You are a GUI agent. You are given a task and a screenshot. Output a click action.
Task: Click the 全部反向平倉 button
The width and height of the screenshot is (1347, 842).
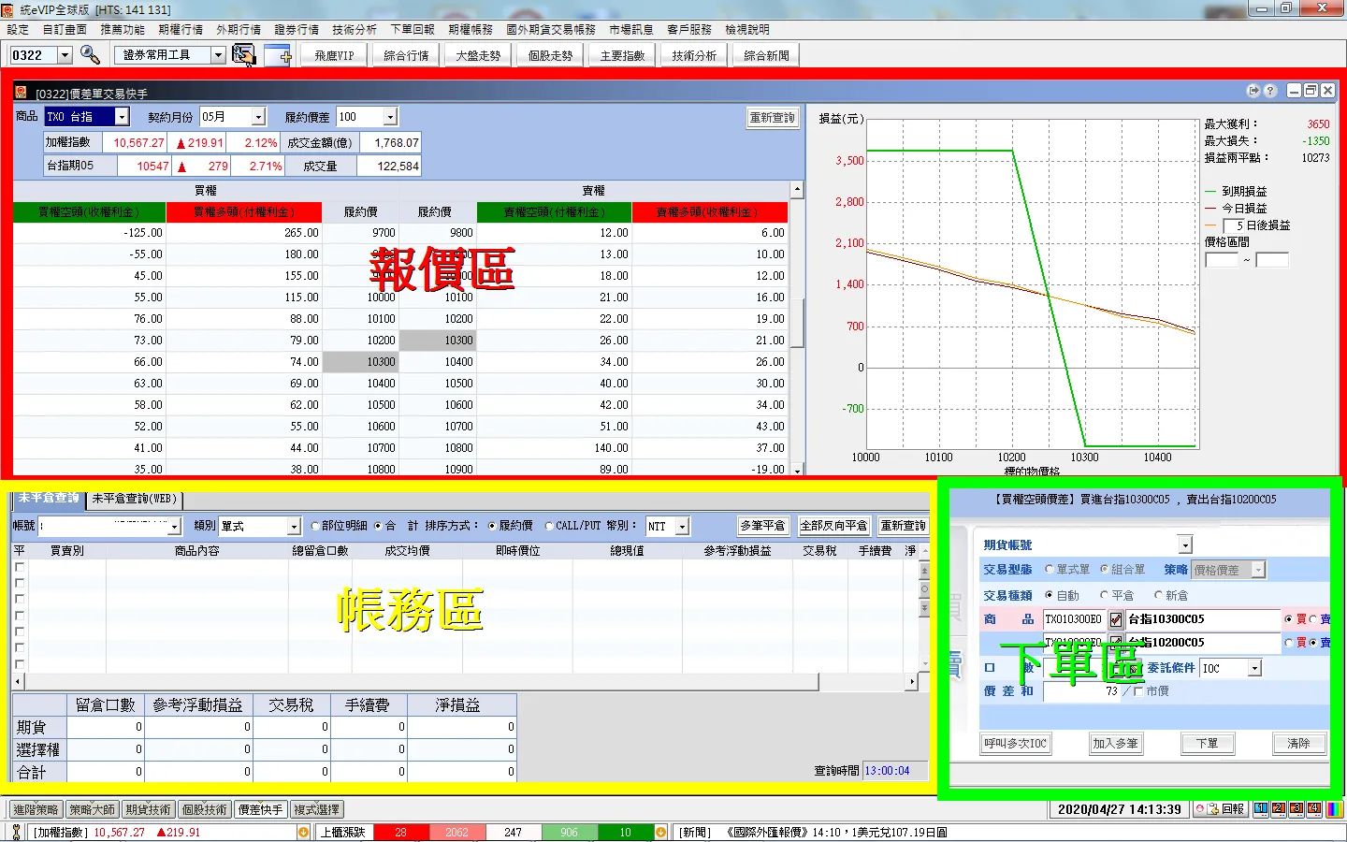click(833, 526)
